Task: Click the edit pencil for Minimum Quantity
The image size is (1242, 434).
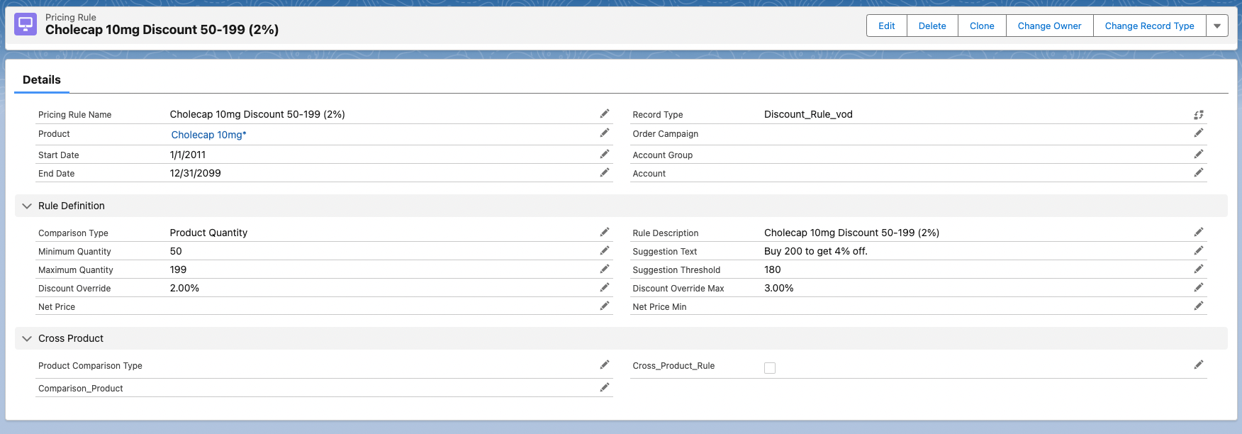Action: [x=605, y=250]
